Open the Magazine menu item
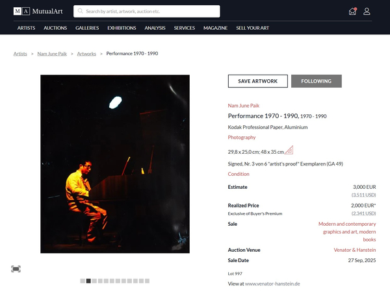The image size is (390, 292). click(215, 28)
